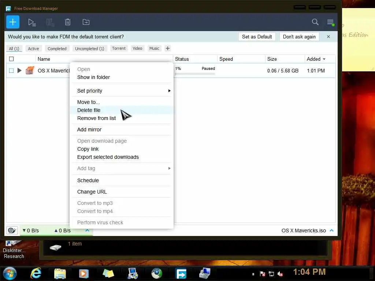The width and height of the screenshot is (375, 281).
Task: Click the Free Download Manager title logo
Action: 8,9
